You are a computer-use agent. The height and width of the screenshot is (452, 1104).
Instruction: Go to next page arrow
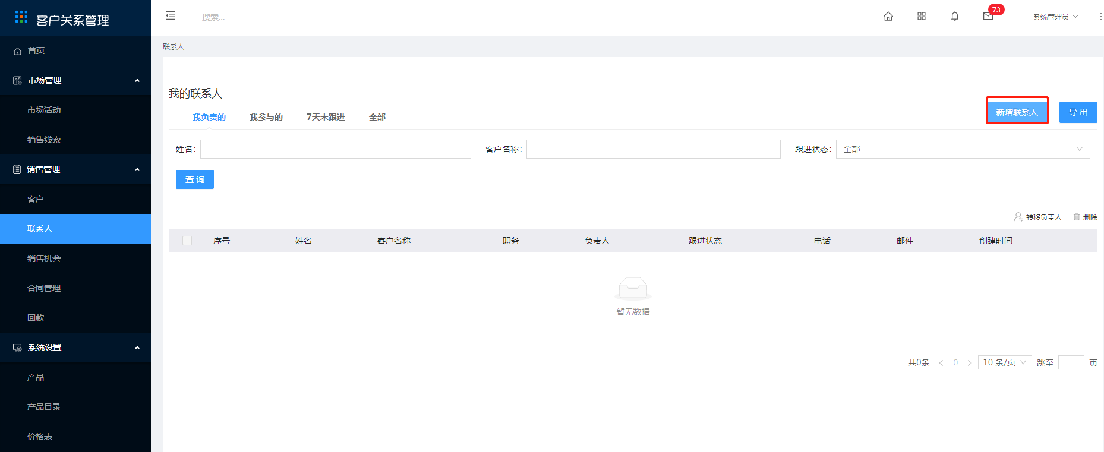[x=970, y=362]
